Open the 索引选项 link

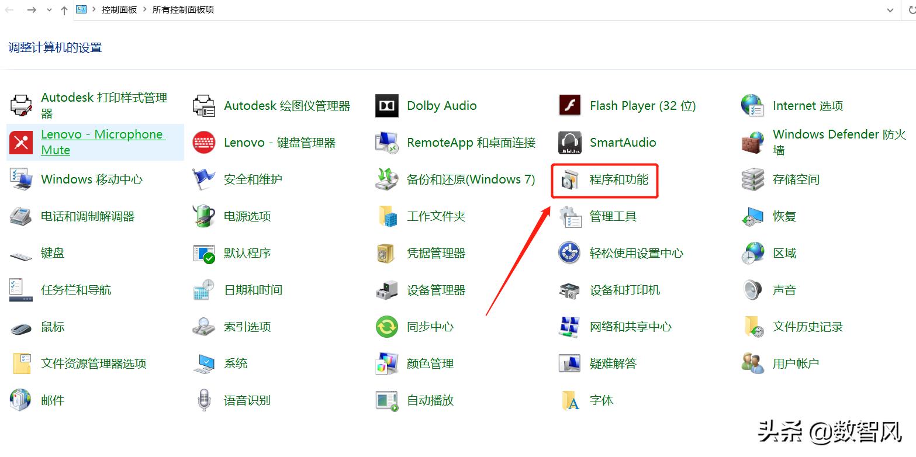click(x=247, y=327)
